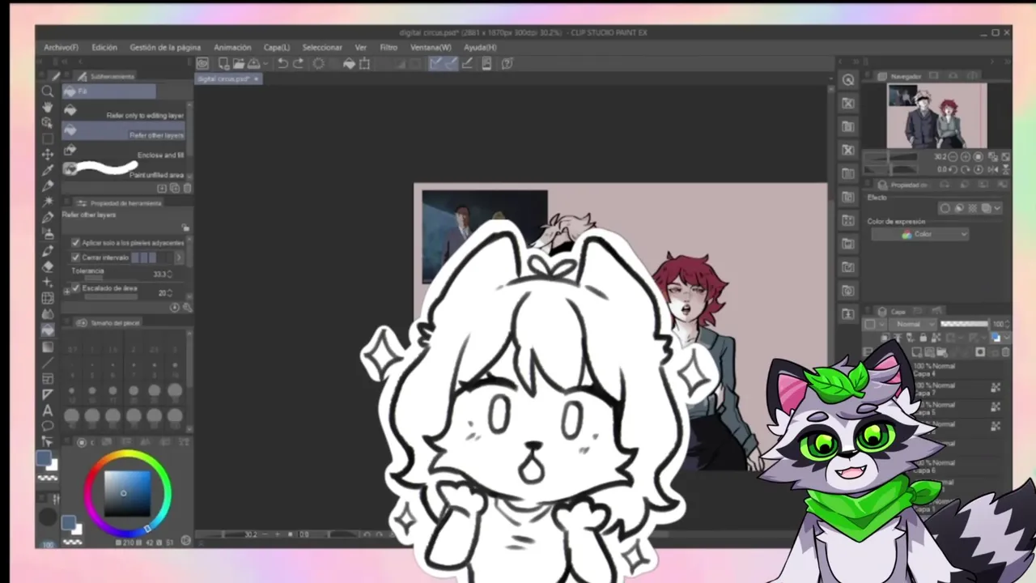Select the Balloon speech bubble tool
This screenshot has width=1036, height=583.
click(x=48, y=426)
